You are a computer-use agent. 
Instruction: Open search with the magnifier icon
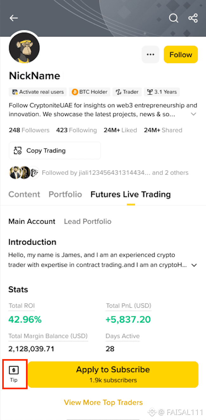point(173,18)
